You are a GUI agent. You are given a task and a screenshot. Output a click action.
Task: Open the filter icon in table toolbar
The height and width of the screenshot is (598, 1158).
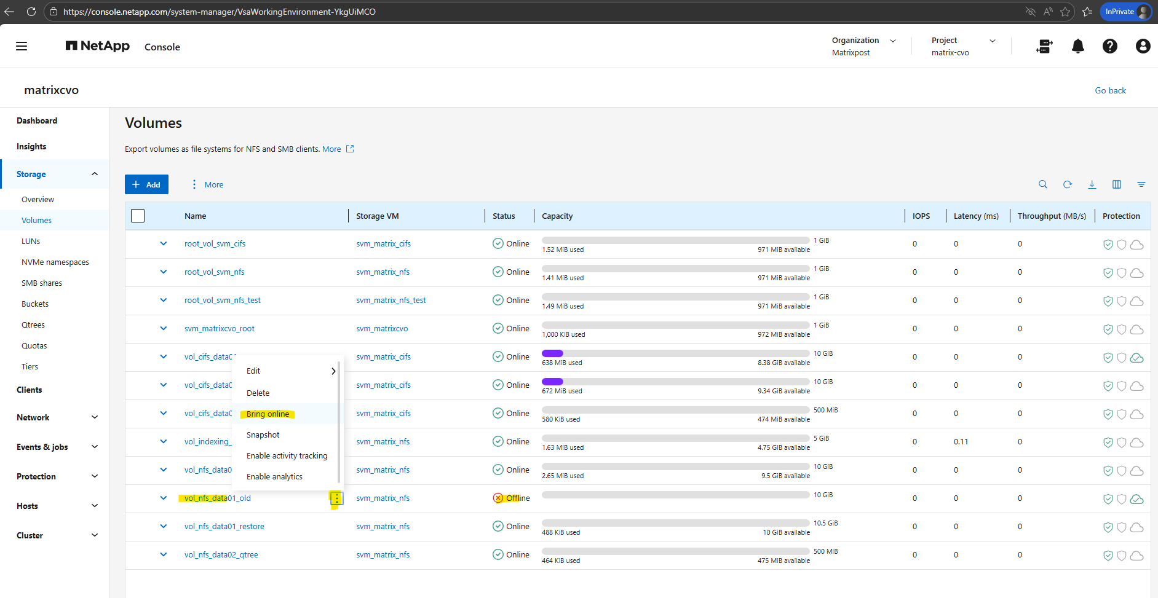tap(1141, 184)
